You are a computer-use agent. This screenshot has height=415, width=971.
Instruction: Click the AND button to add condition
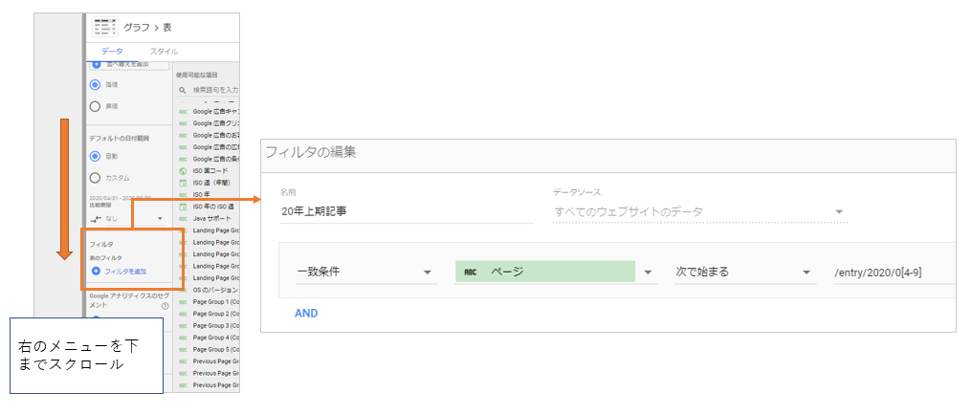(x=306, y=313)
